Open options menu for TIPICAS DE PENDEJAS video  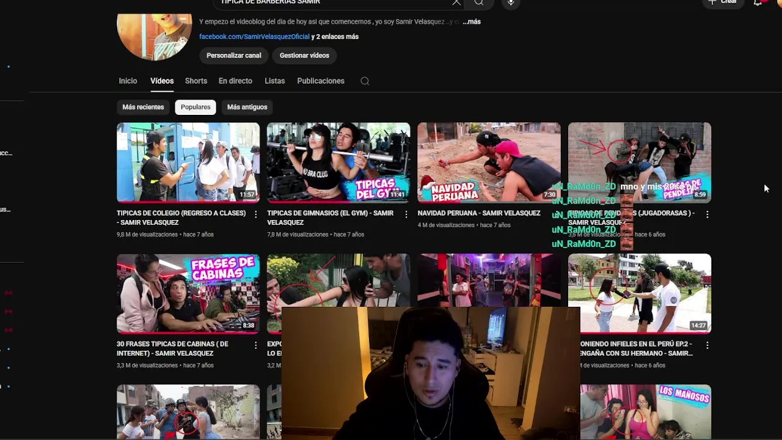(707, 215)
